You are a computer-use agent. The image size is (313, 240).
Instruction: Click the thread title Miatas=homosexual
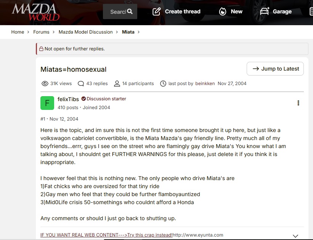74,69
